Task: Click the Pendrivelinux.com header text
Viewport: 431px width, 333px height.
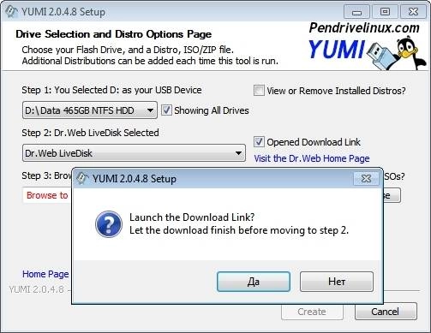Action: click(x=364, y=27)
